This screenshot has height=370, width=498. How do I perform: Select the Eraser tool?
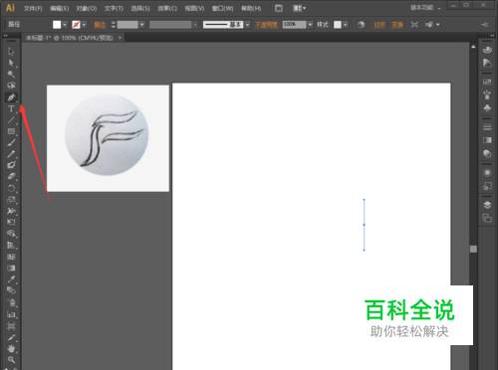[11, 176]
